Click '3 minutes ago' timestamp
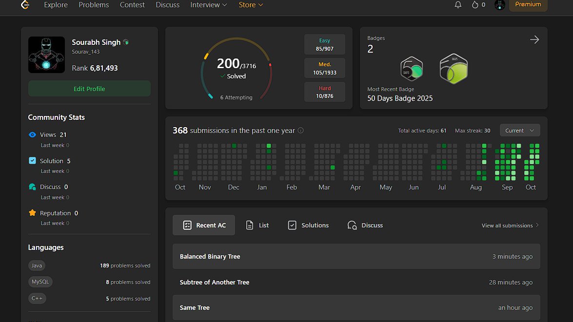573x322 pixels. click(513, 256)
